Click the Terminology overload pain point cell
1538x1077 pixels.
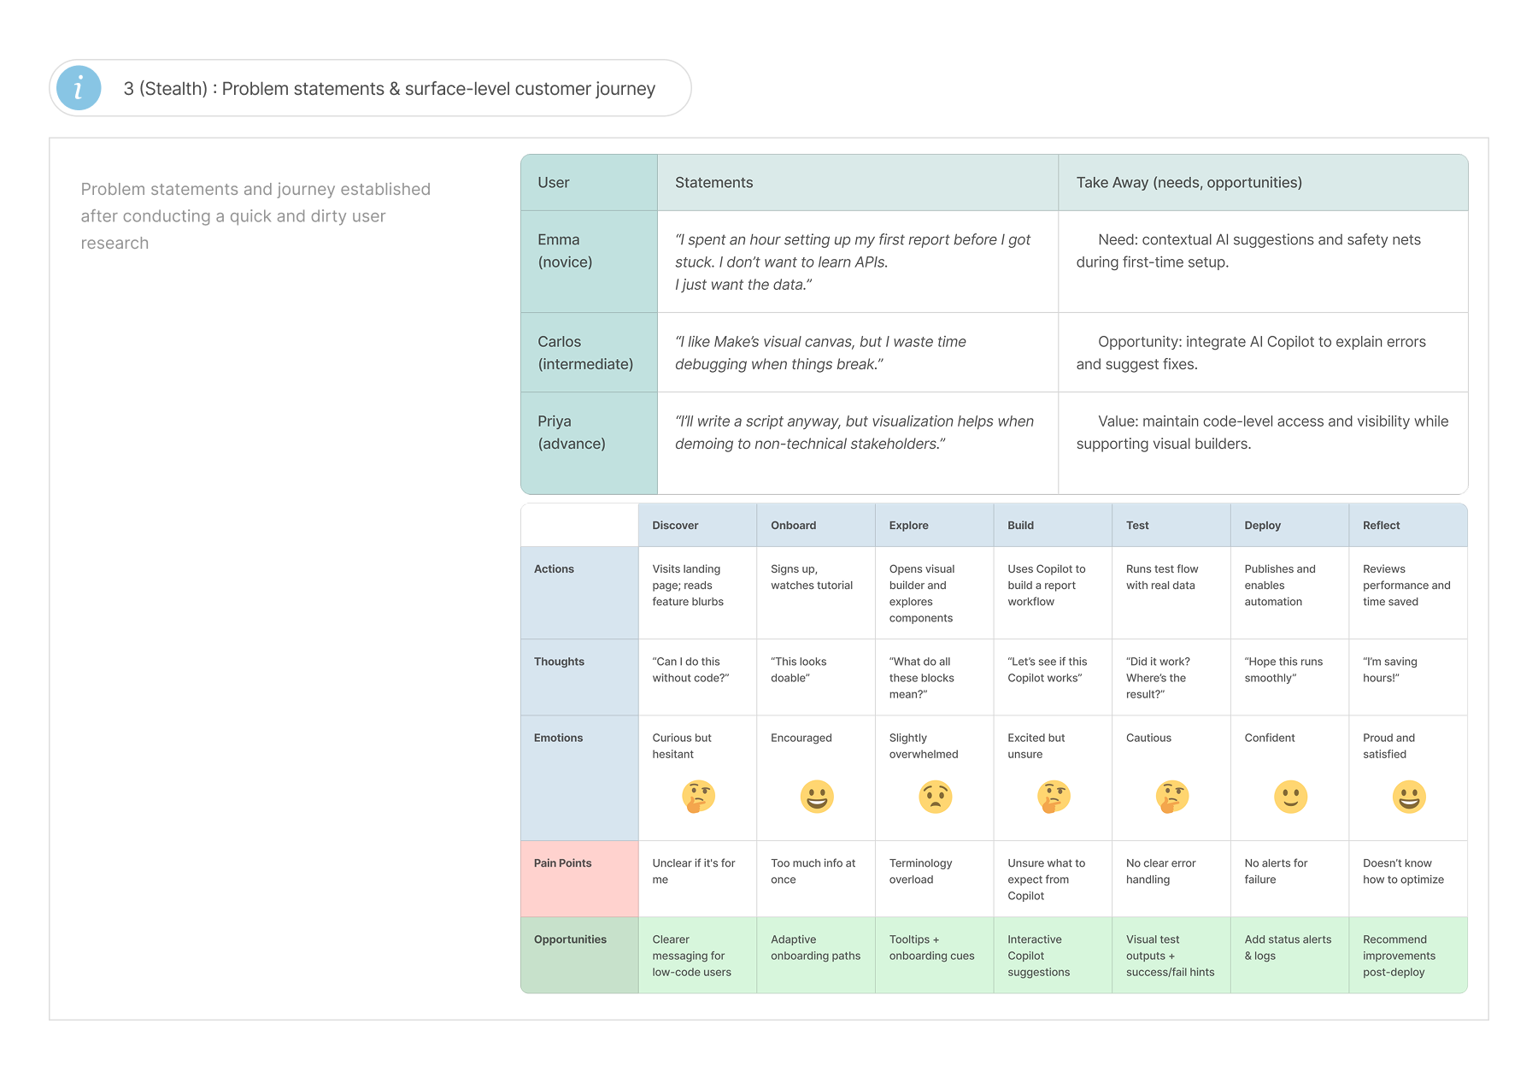[935, 879]
